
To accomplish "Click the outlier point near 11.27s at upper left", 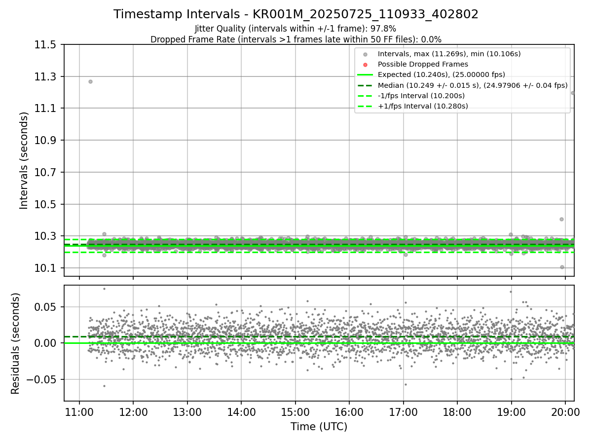I will [90, 81].
